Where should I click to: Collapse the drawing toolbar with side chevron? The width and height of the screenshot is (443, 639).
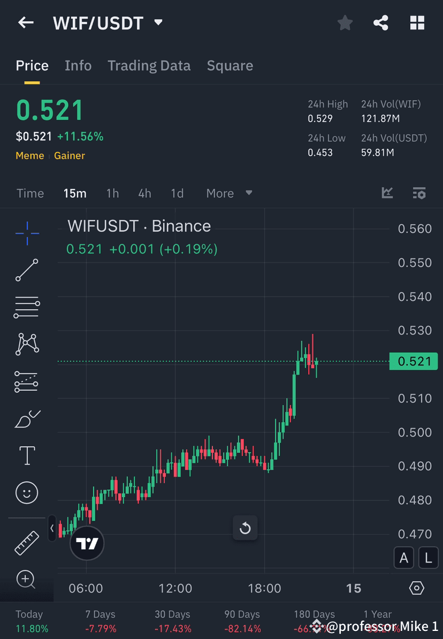(51, 528)
